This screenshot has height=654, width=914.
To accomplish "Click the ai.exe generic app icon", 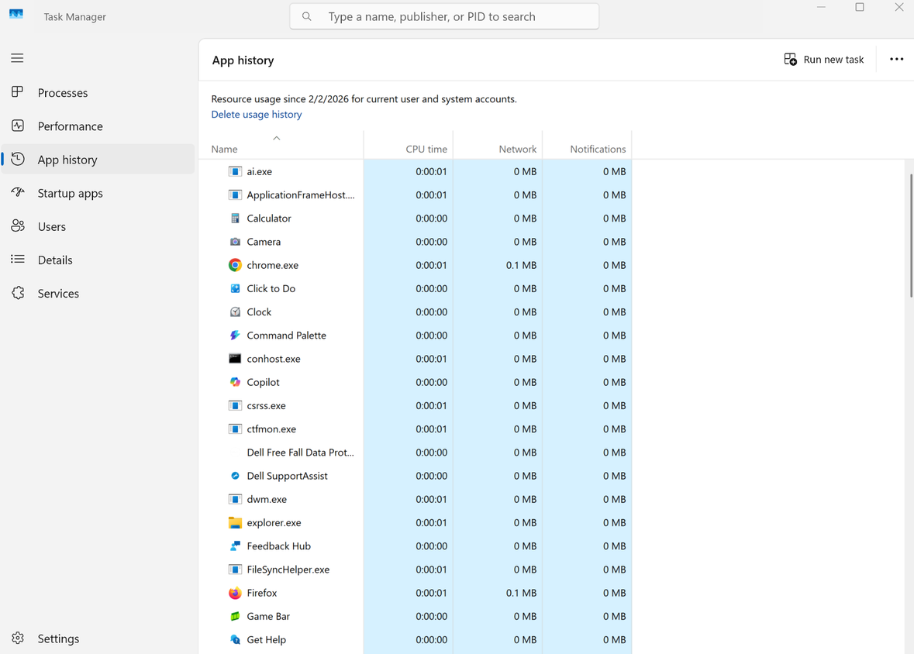I will (x=235, y=171).
